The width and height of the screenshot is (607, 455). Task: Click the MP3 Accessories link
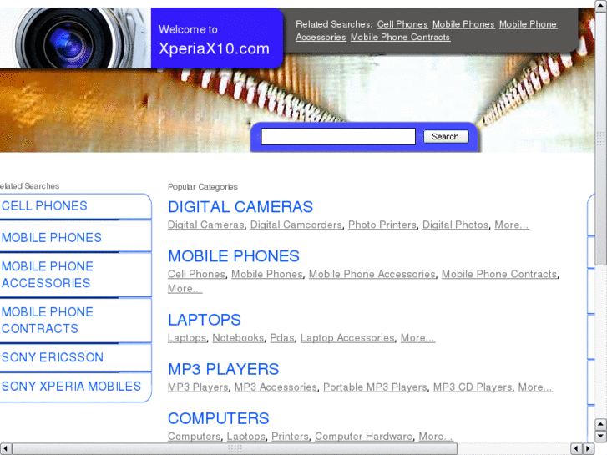point(276,387)
